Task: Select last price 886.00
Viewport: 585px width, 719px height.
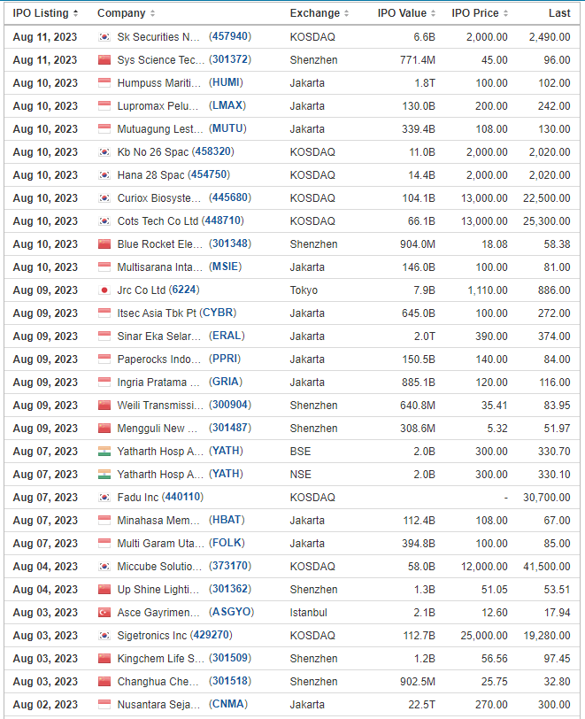Action: pyautogui.click(x=554, y=290)
